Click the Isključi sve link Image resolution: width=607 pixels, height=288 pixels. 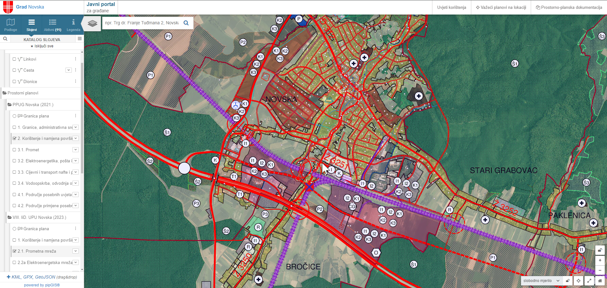42,46
